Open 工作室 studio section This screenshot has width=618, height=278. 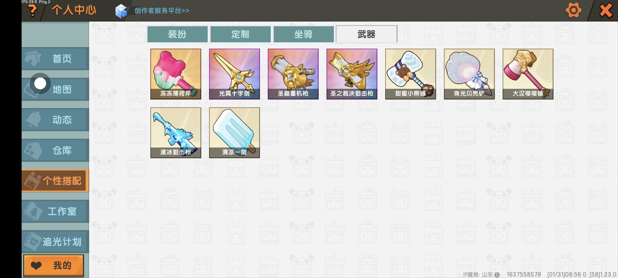point(55,211)
